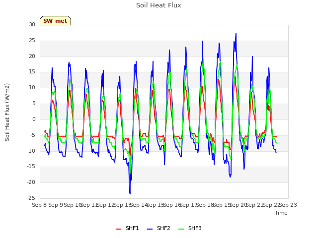318x238 pixels.
Task: Click the -20 y-axis tick label
Action: 31,182
